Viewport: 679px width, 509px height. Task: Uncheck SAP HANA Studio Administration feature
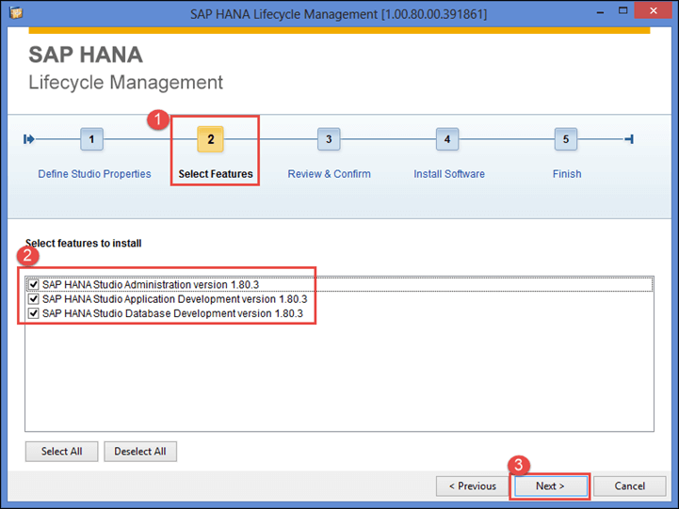point(34,284)
